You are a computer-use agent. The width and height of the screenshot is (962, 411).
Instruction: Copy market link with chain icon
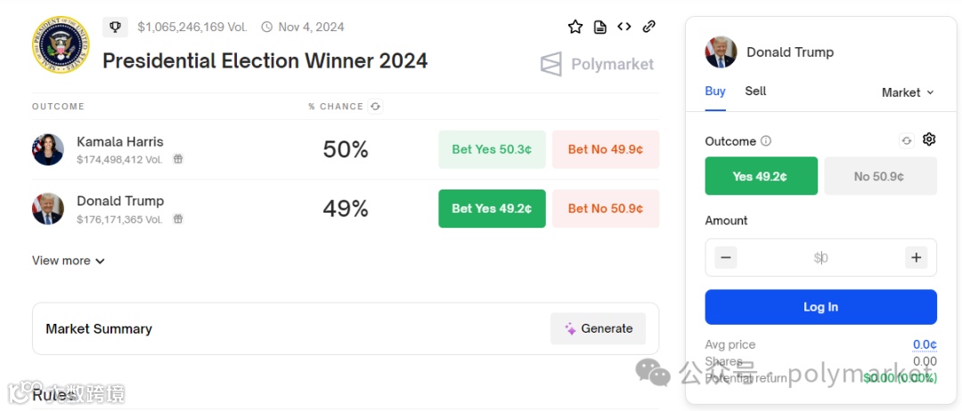tap(649, 27)
